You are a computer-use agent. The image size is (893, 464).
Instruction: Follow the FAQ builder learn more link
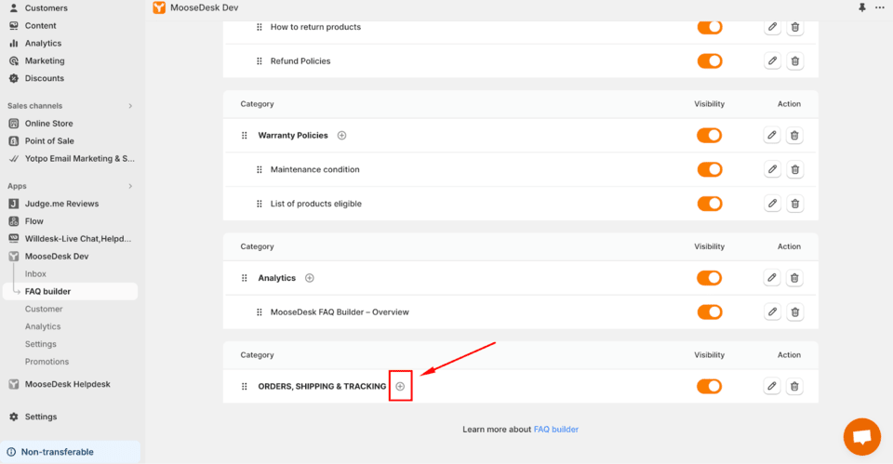pos(556,430)
